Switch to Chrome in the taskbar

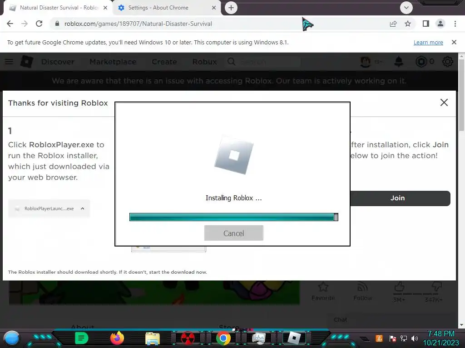coord(223,338)
